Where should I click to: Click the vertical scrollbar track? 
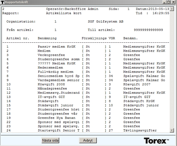pyautogui.click(x=172, y=70)
